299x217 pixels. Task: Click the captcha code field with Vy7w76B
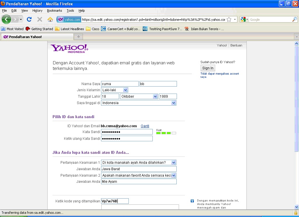coord(115,201)
